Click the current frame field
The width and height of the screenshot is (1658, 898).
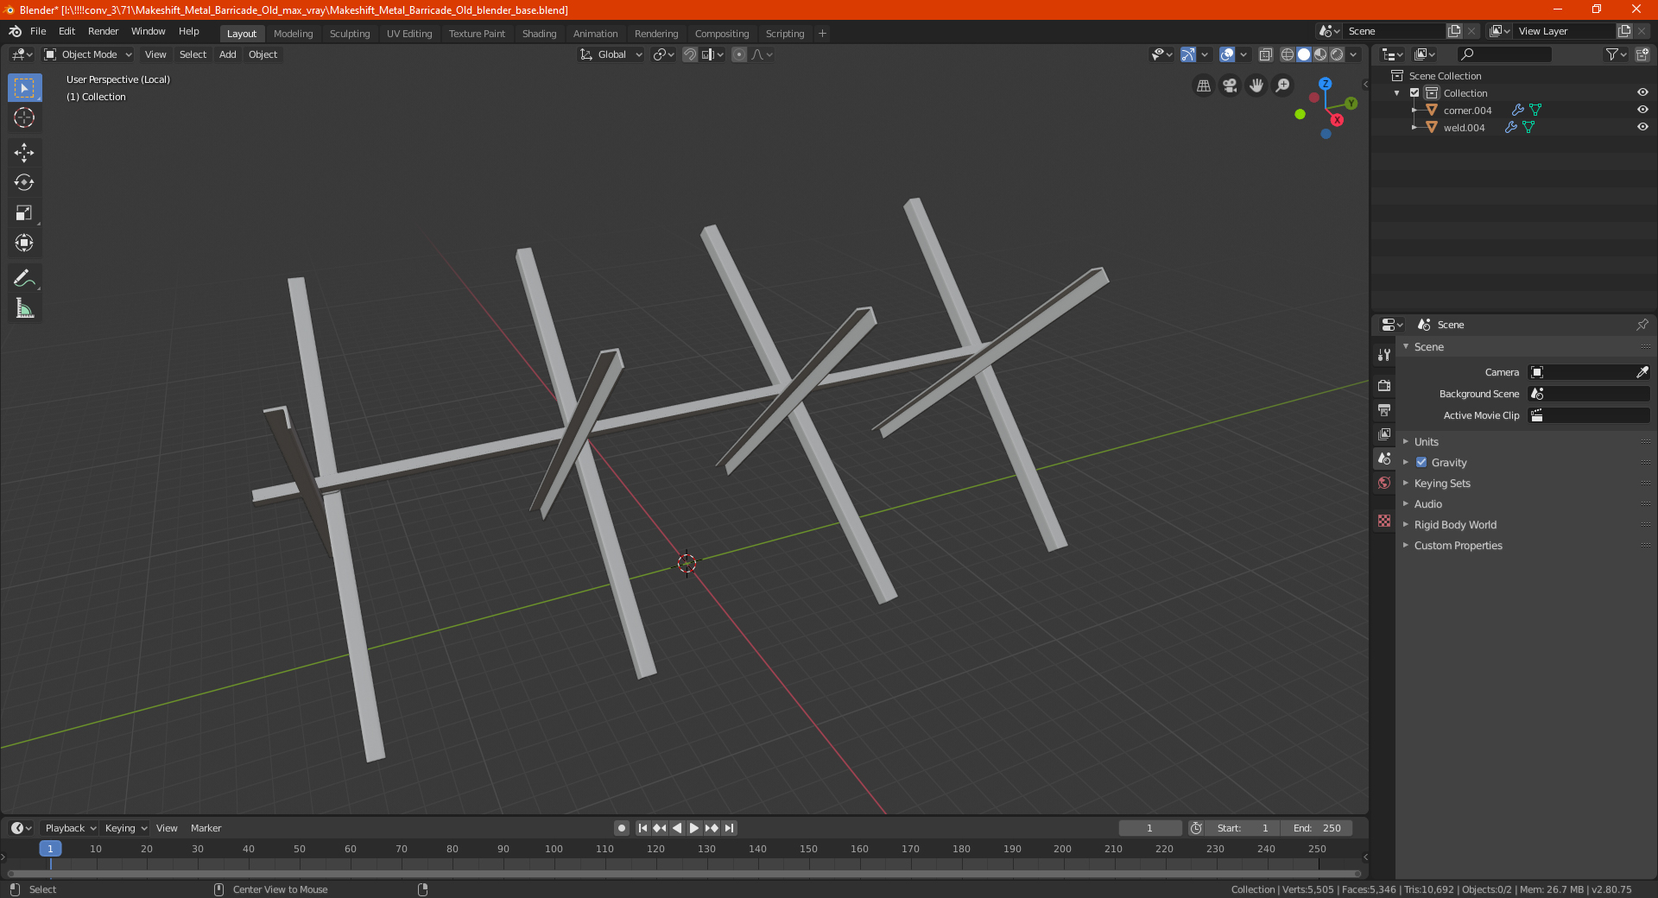(1149, 828)
